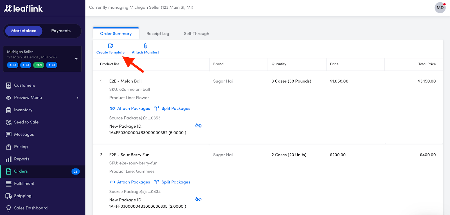Click the Orders count badge 25
This screenshot has width=450, height=215.
click(x=76, y=171)
